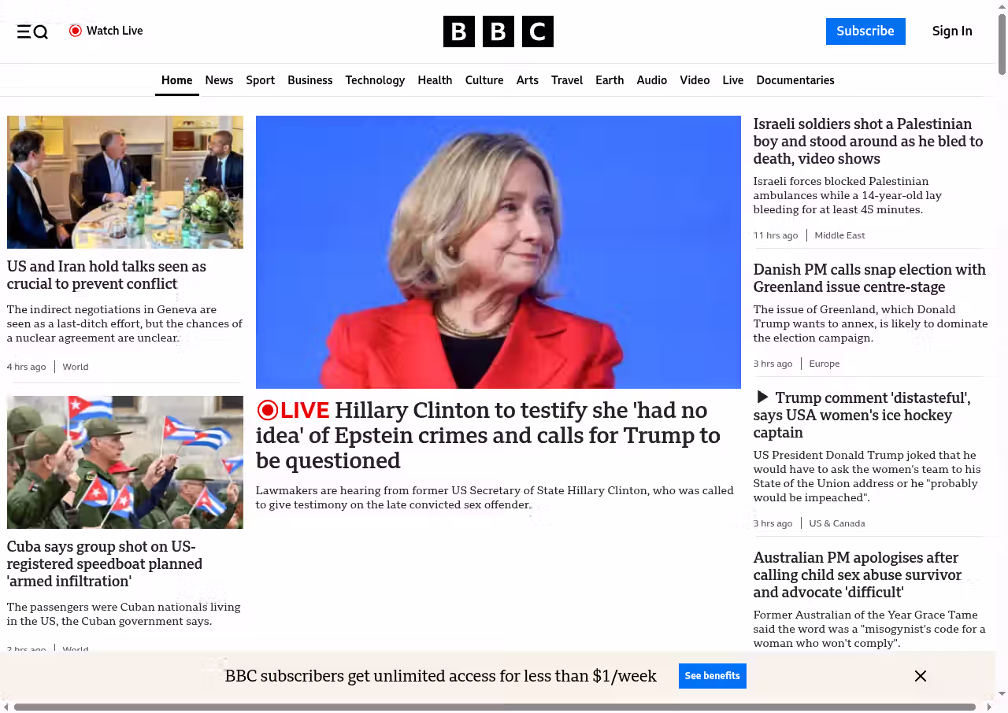Click the vertical scrollbar down arrow

(1002, 693)
